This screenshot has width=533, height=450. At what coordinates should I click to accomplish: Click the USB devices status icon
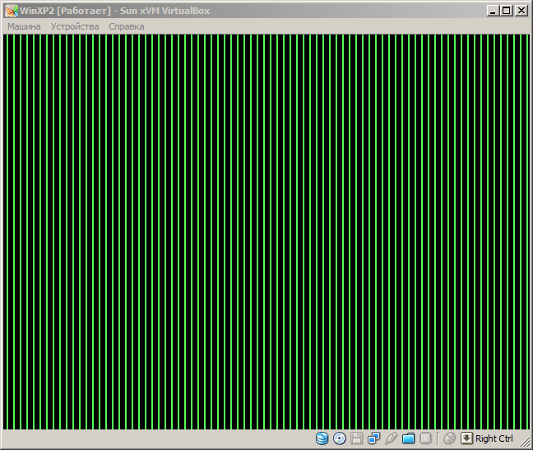(391, 438)
